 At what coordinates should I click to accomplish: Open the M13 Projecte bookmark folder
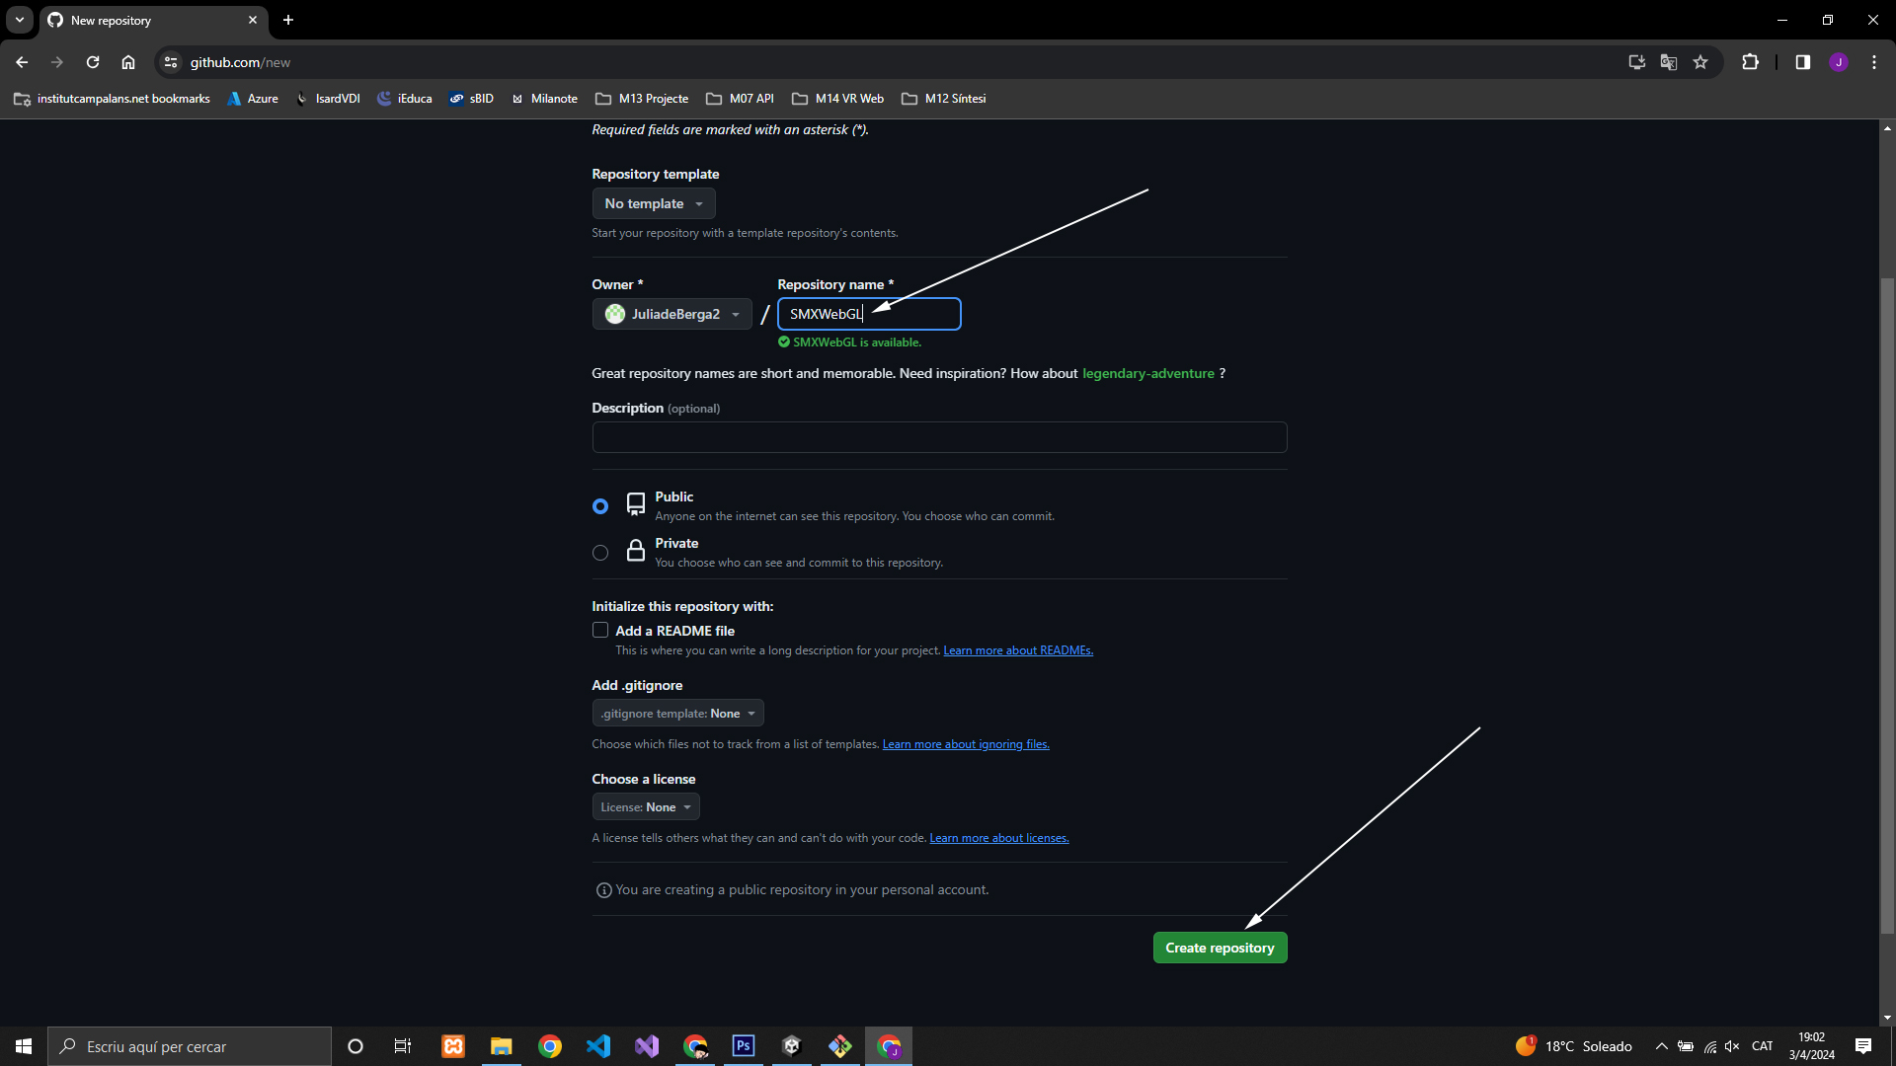642,99
